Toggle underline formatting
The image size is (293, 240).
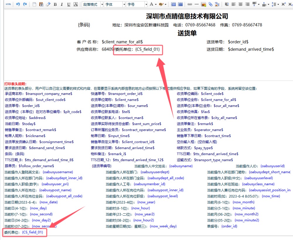click(69, 4)
